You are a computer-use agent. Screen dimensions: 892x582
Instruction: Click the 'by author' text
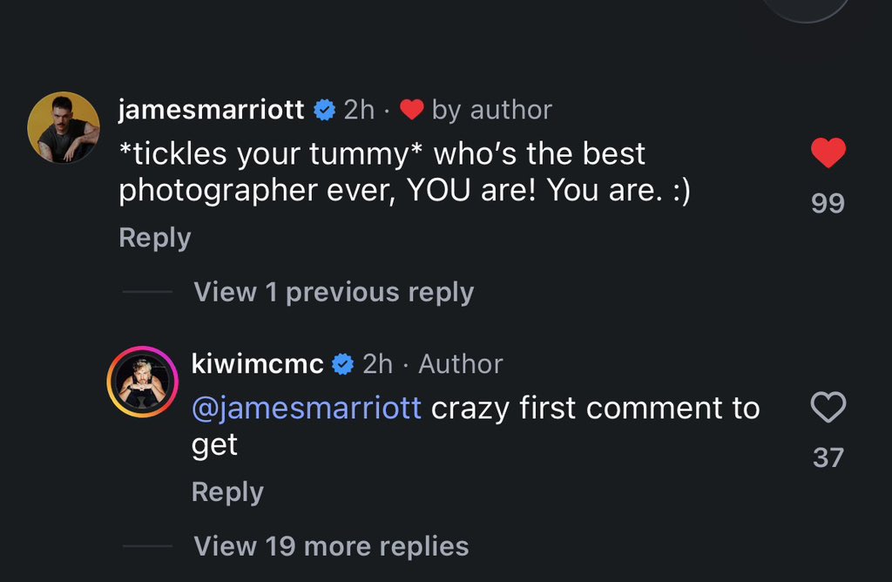[492, 111]
